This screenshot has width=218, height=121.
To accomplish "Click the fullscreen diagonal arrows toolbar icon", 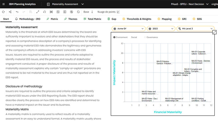I will coord(38,12).
